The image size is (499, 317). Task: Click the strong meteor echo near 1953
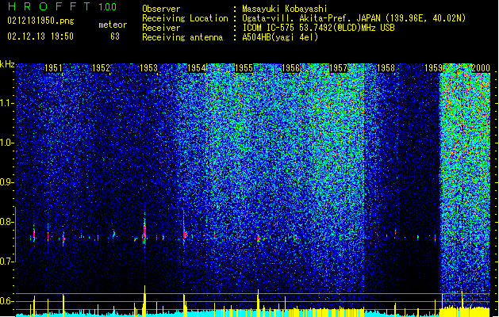pos(144,231)
